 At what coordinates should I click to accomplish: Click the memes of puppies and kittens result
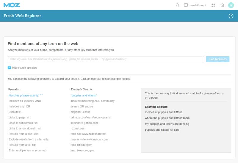click(164, 112)
